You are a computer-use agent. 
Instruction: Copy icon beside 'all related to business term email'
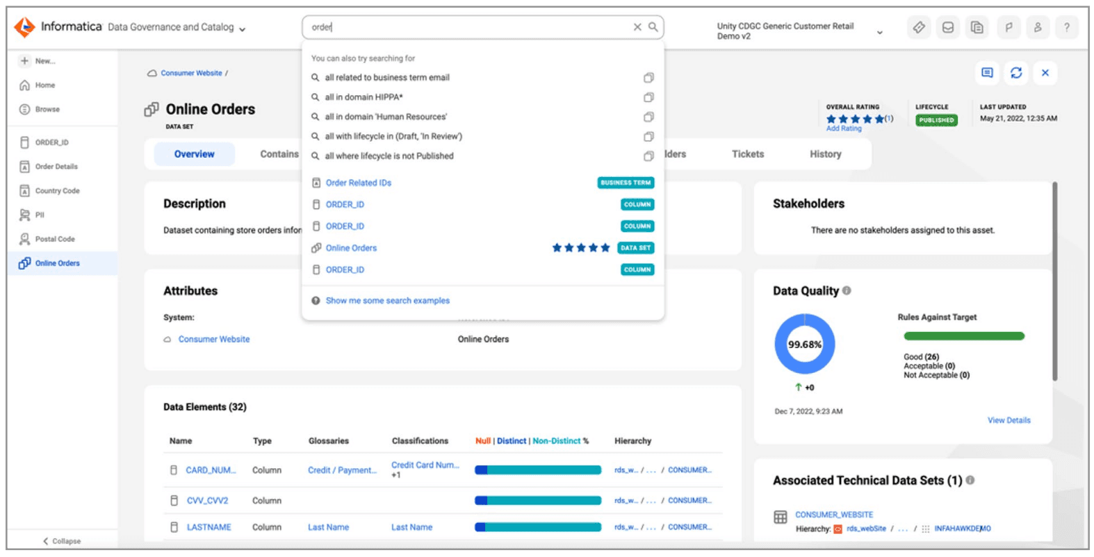click(648, 78)
